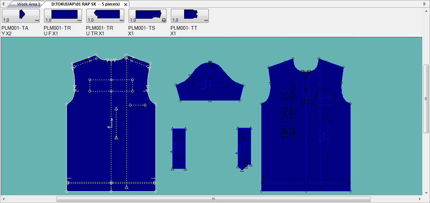The height and width of the screenshot is (203, 430).
Task: Select the PLM001-TT piece icon
Action: 190,16
